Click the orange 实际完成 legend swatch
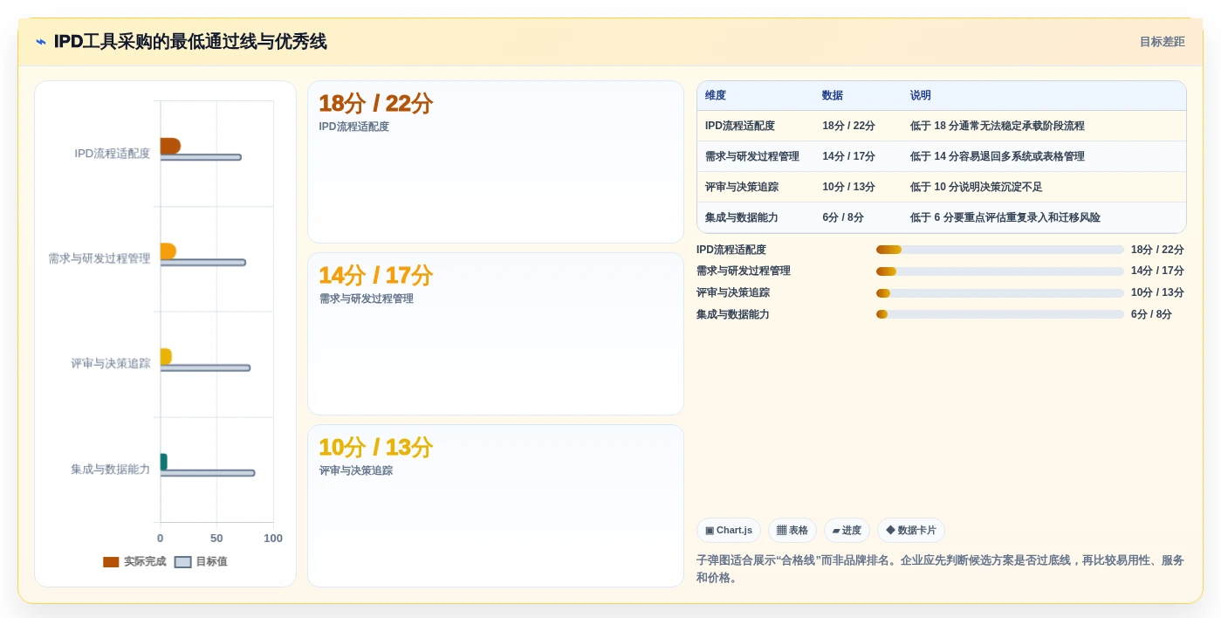The width and height of the screenshot is (1221, 618). 111,562
